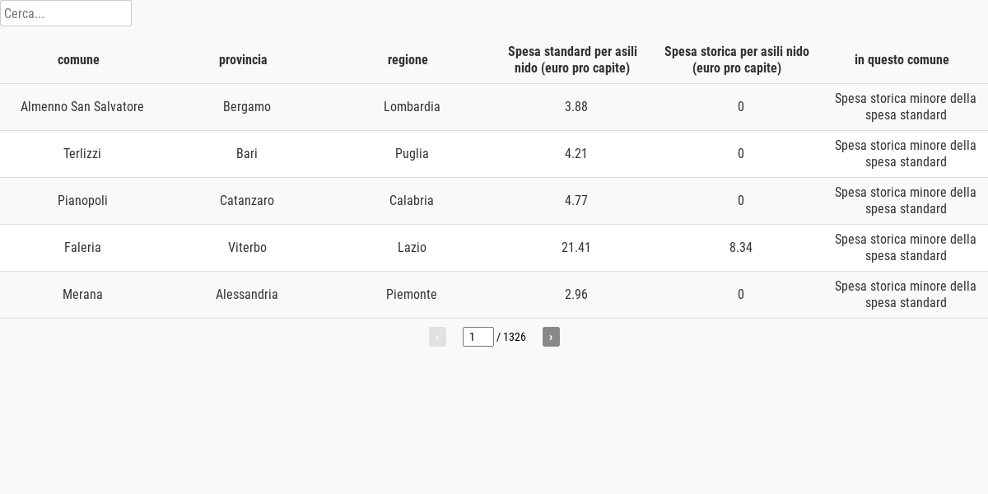The image size is (988, 494).
Task: Sort by in questo comune header
Action: [902, 59]
